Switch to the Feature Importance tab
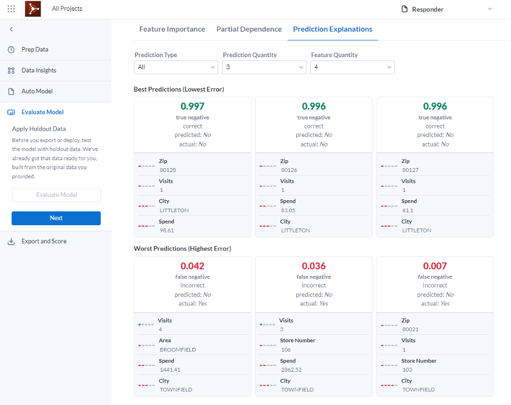 (172, 29)
